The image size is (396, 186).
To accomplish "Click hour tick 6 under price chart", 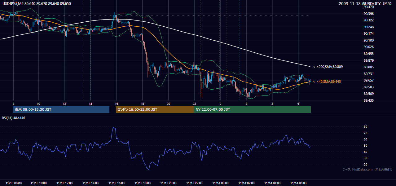I will [x=298, y=104].
